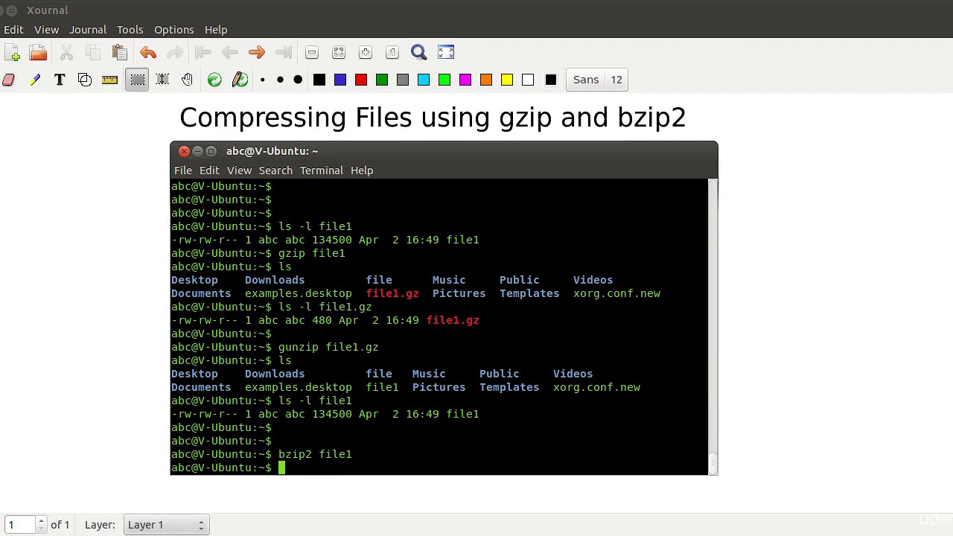This screenshot has width=953, height=536.
Task: Pick the magenta color swatch
Action: pos(465,80)
